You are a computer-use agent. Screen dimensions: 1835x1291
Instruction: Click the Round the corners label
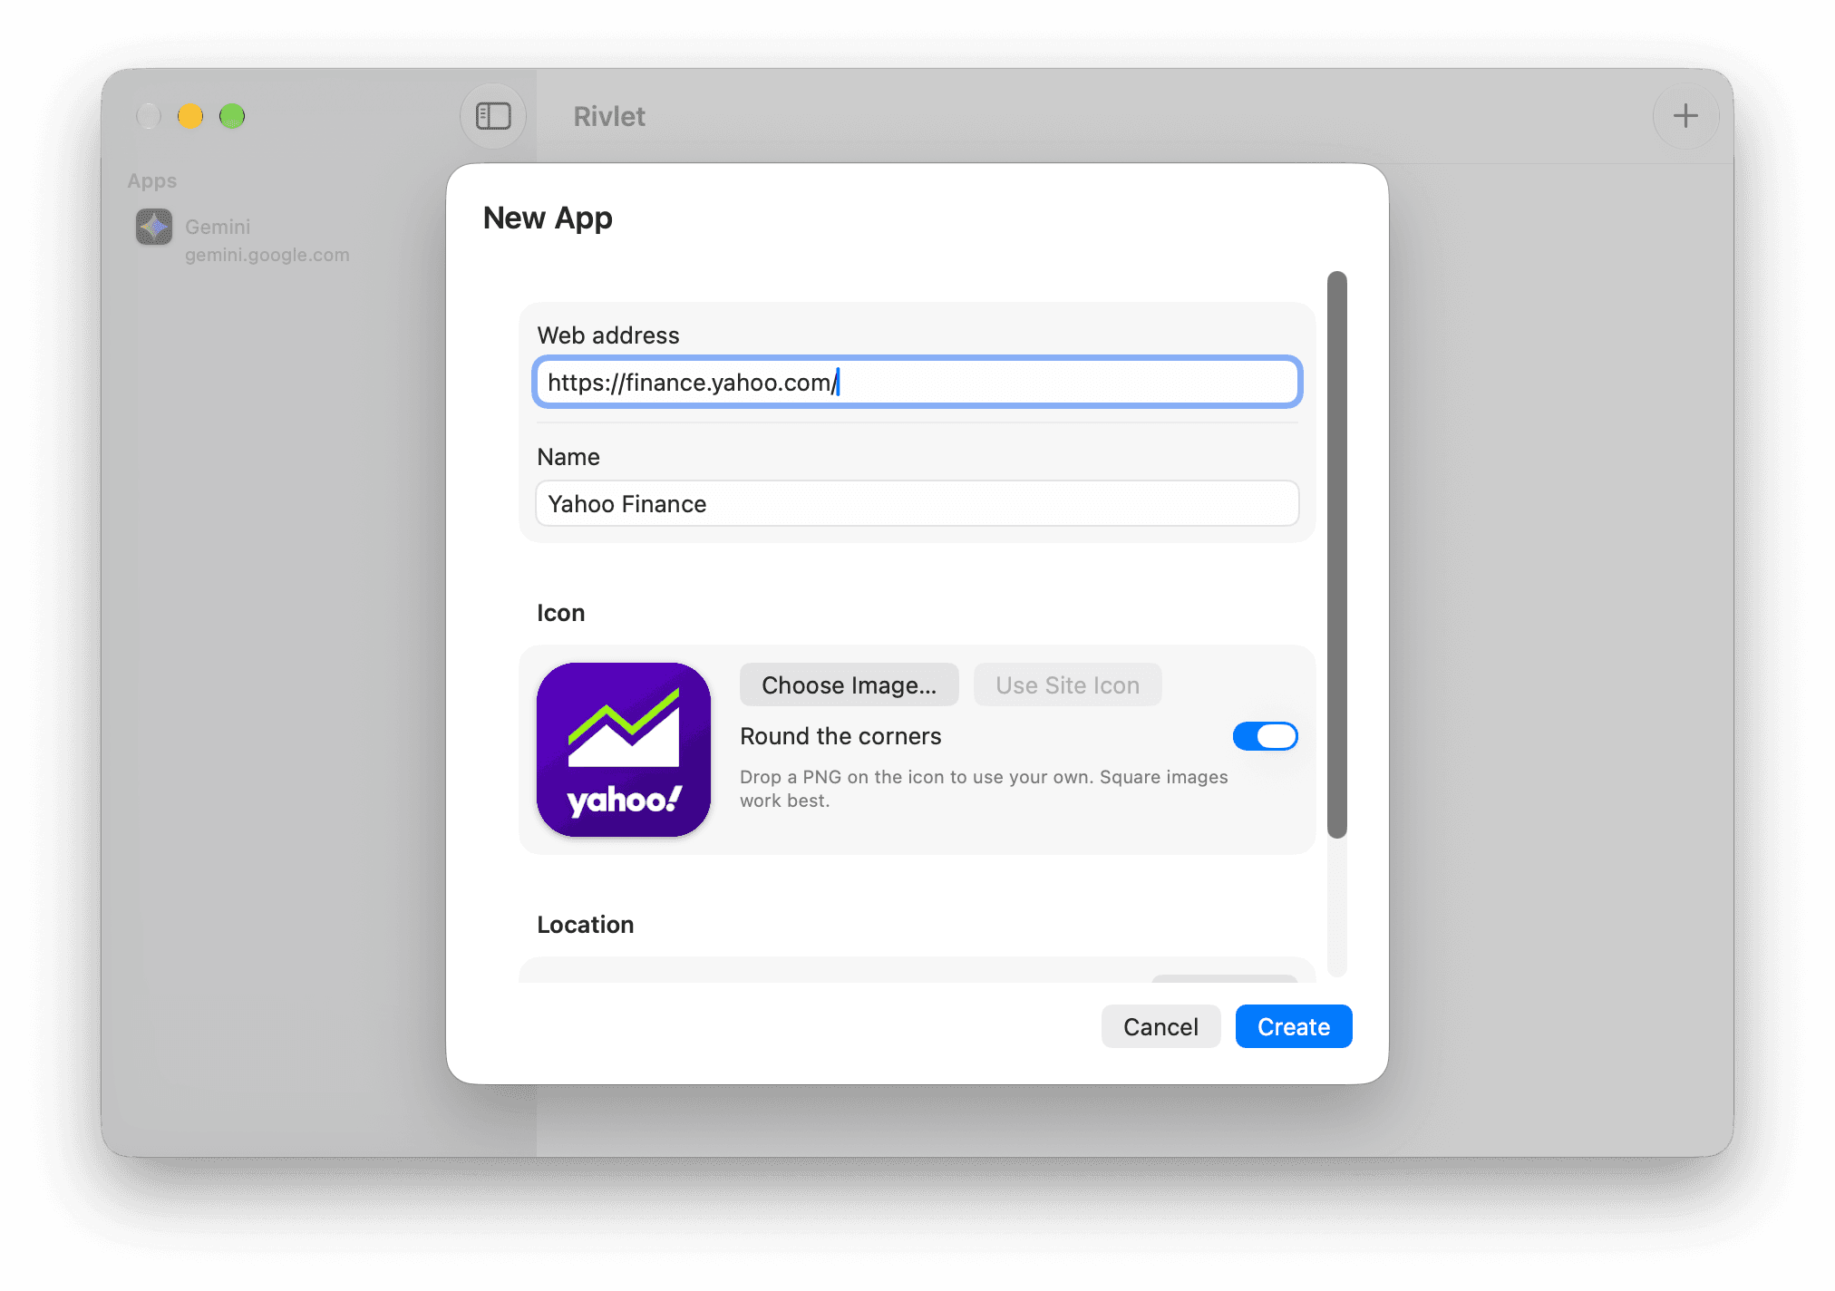click(x=840, y=736)
